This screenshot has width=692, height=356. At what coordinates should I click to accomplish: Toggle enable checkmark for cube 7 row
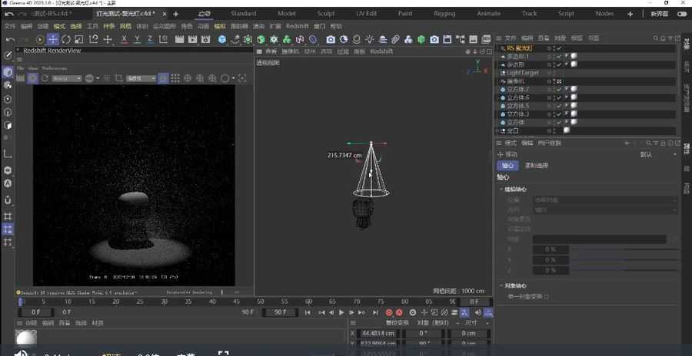click(x=559, y=90)
